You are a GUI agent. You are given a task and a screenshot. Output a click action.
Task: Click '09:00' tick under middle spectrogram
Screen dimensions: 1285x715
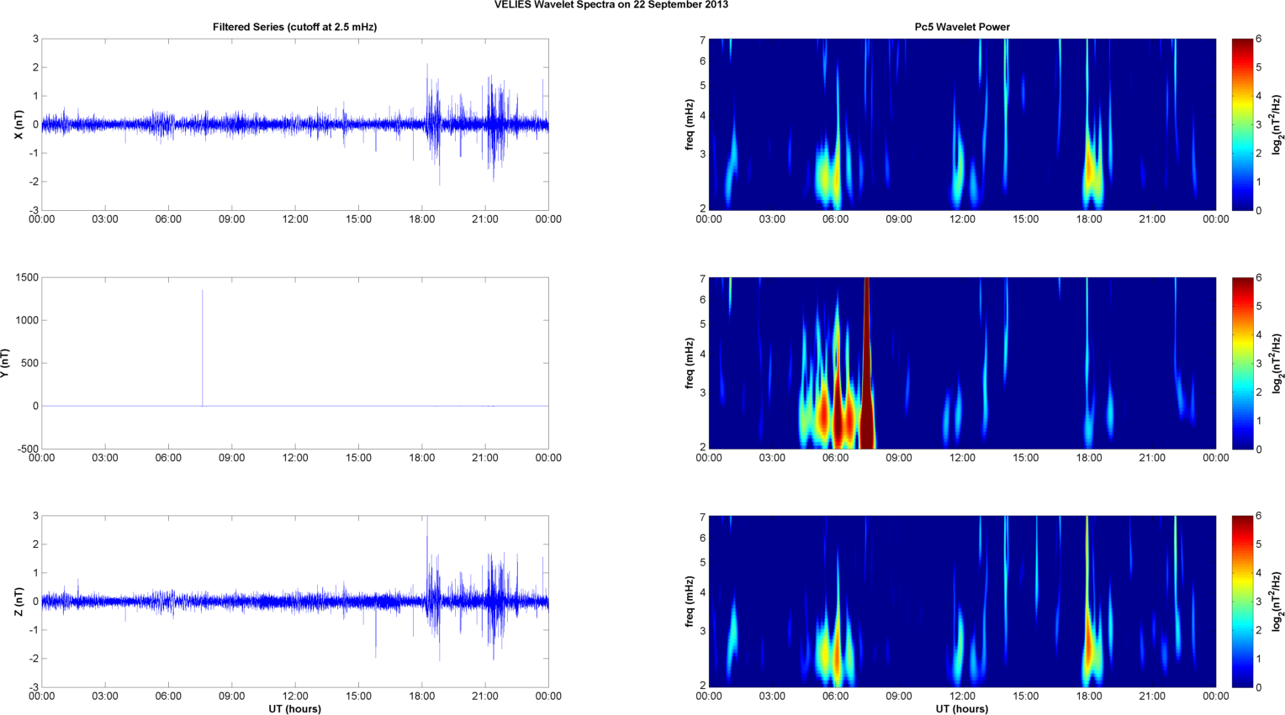click(899, 458)
